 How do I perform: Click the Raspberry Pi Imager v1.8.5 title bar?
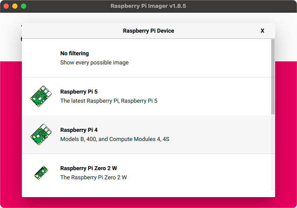[148, 6]
